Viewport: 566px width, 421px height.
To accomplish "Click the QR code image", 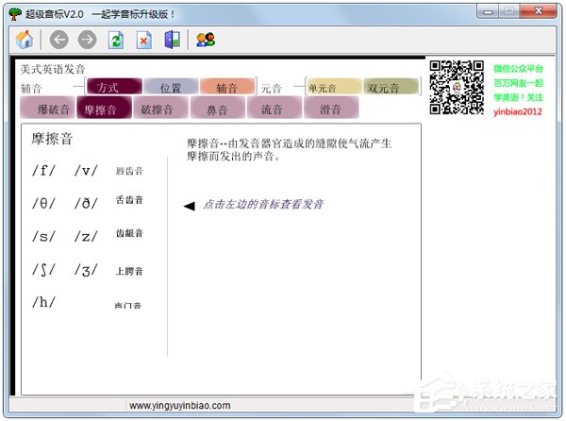I will point(457,88).
